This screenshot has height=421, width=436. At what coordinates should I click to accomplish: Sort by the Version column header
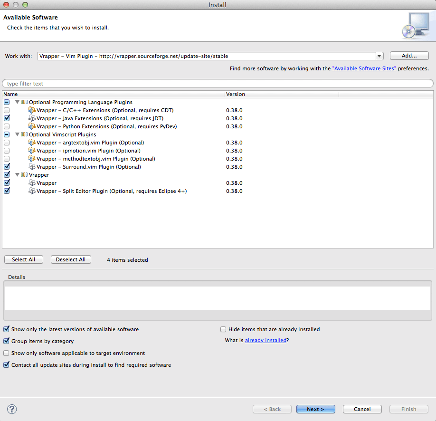[281, 94]
